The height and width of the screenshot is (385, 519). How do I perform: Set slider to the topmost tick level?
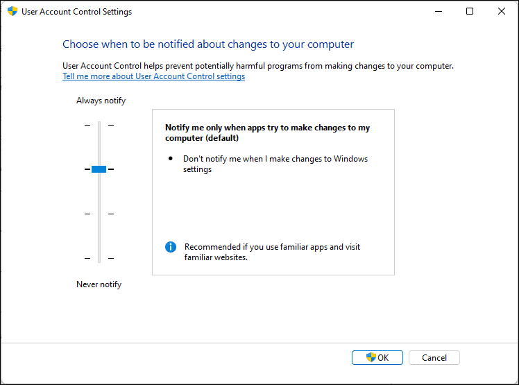coord(99,125)
